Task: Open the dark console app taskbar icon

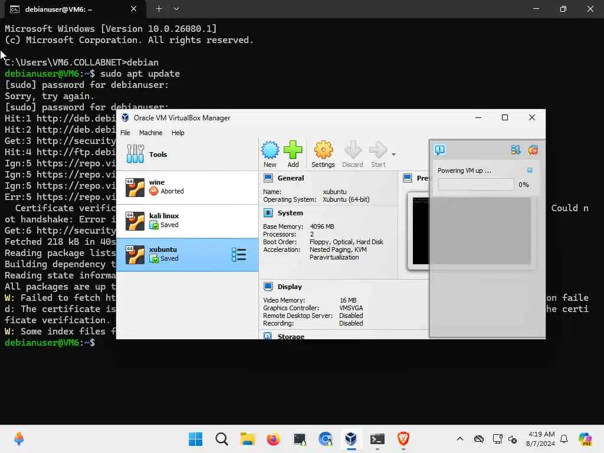Action: click(299, 439)
